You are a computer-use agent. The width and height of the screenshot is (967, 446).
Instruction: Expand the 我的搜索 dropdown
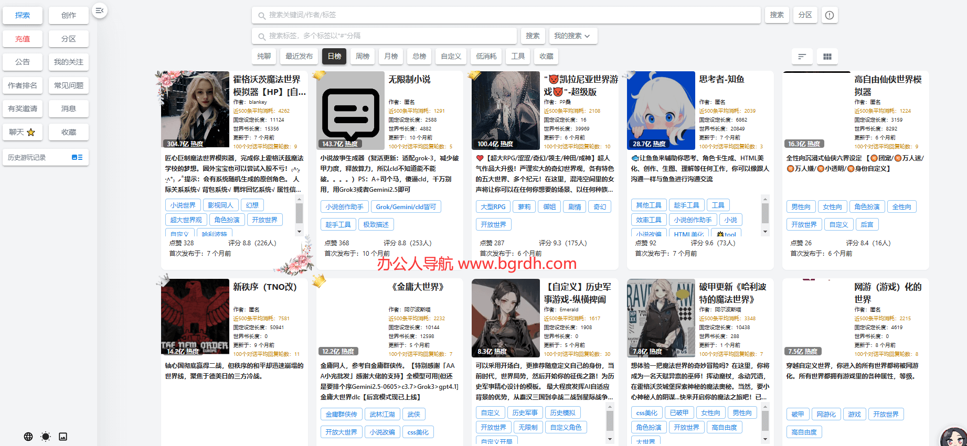pos(572,36)
